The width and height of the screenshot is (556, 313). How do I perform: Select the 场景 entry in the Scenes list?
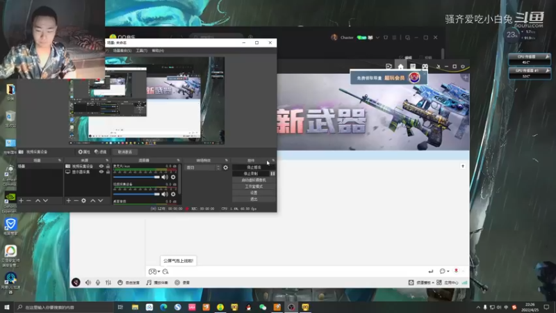tap(40, 166)
